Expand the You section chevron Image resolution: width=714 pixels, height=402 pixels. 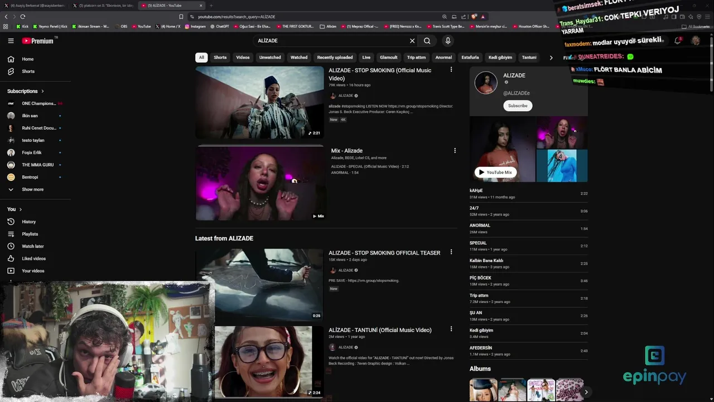tap(21, 209)
